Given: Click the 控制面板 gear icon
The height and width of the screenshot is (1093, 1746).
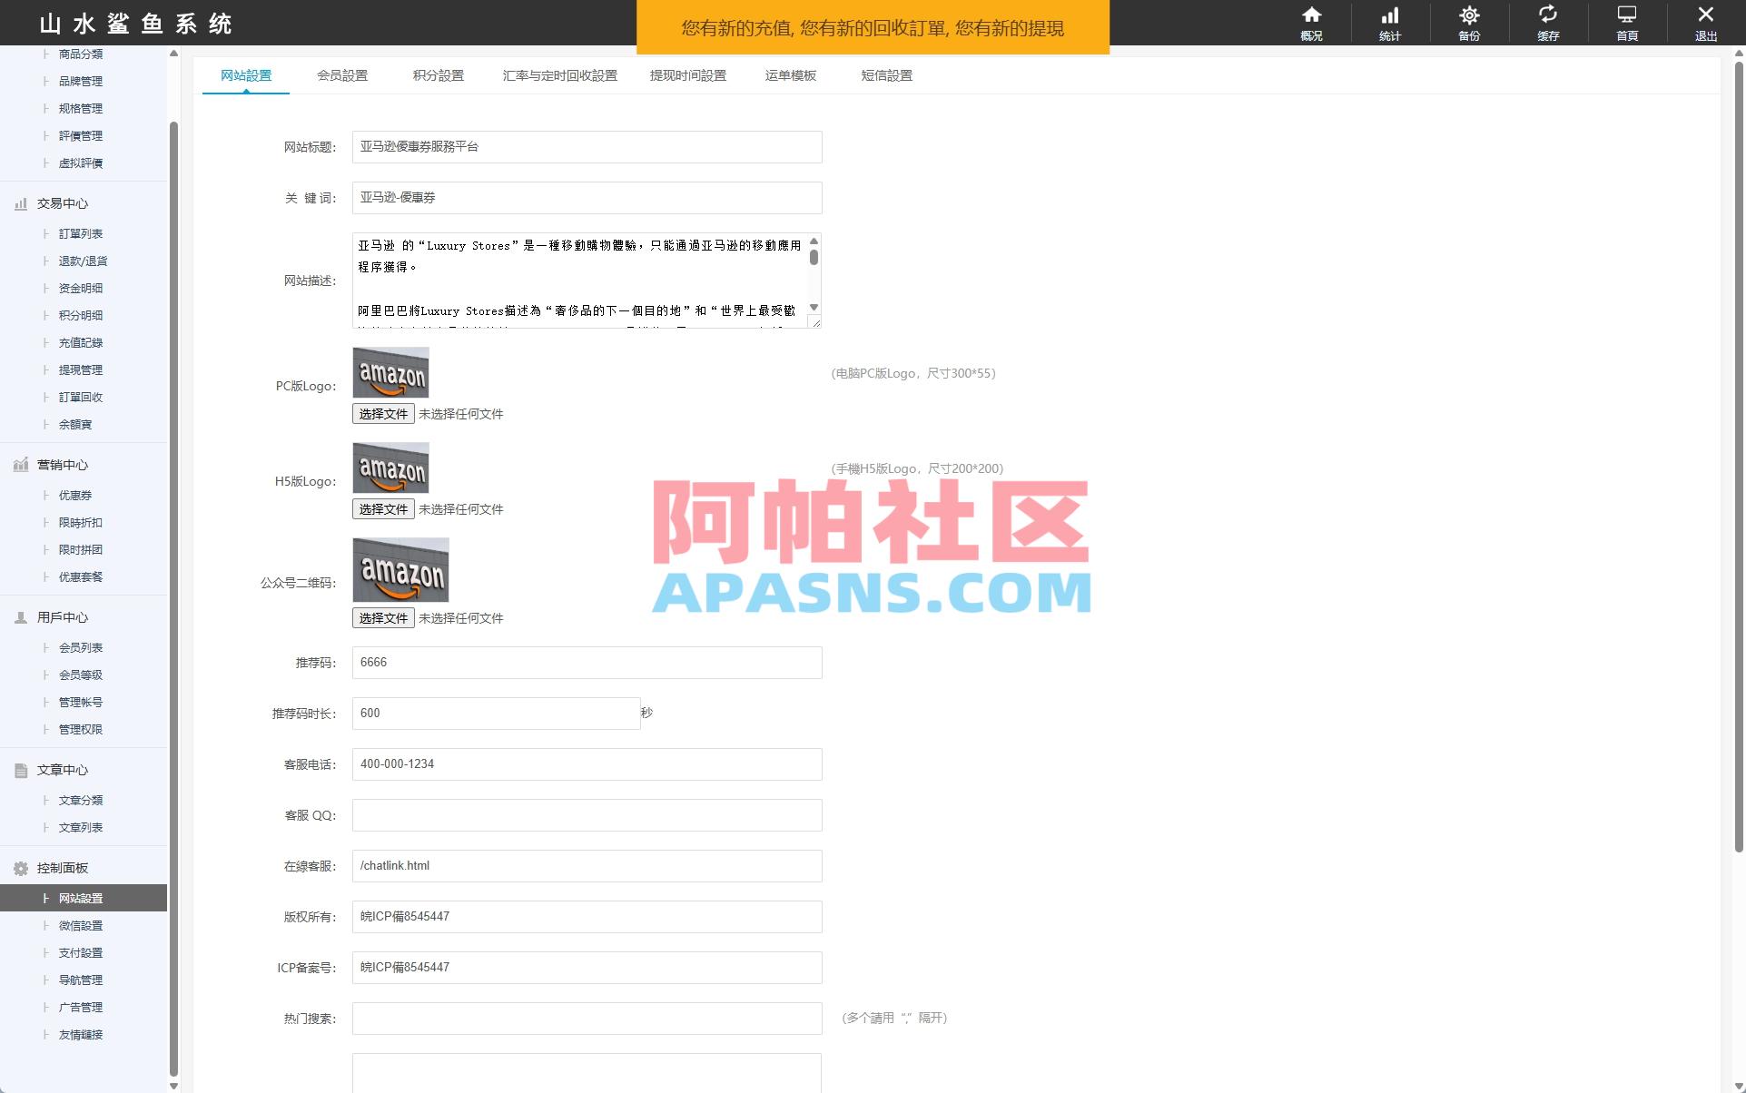Looking at the screenshot, I should tap(20, 868).
